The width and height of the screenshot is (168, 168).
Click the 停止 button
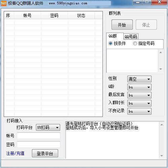[x=146, y=25]
